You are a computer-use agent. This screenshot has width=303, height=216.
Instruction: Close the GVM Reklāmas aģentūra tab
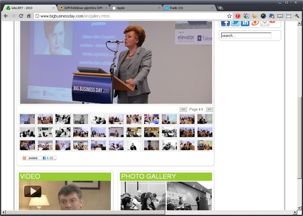click(x=107, y=8)
